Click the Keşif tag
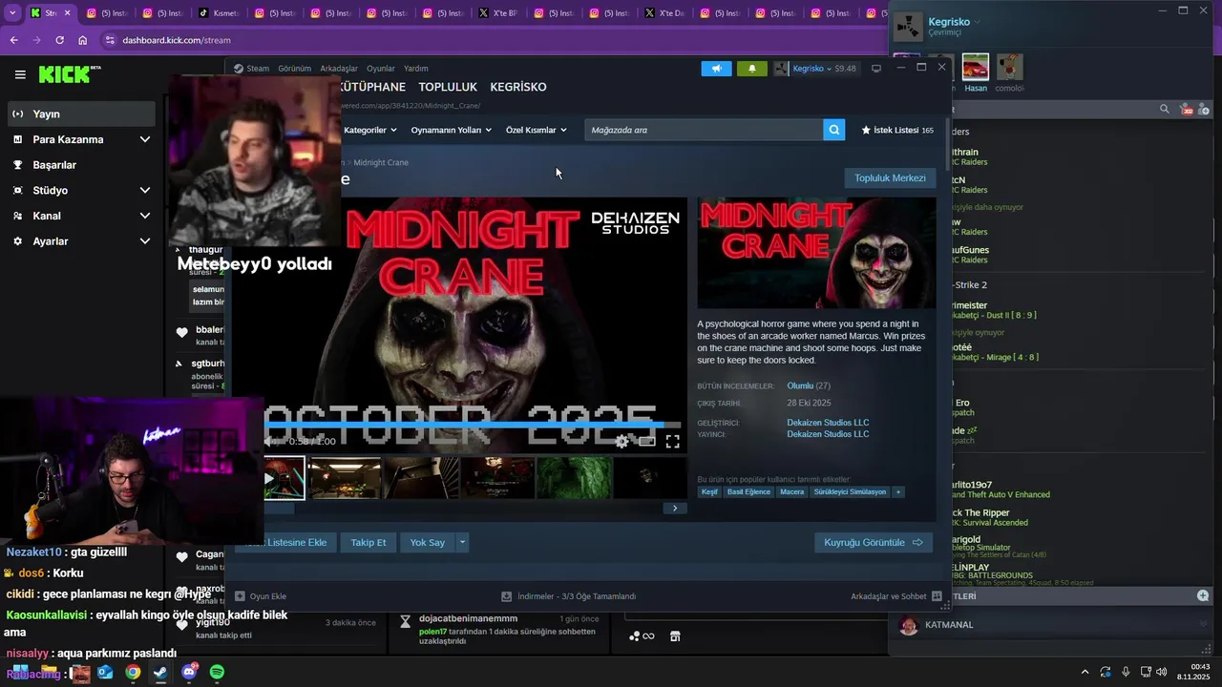Viewport: 1222px width, 687px height. click(x=709, y=492)
